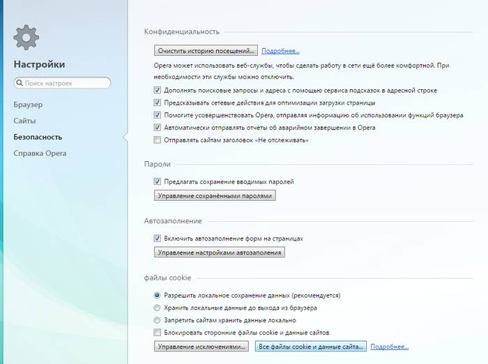Image resolution: width=488 pixels, height=364 pixels.
Task: Click Очистить историю посещений button
Action: [x=206, y=50]
